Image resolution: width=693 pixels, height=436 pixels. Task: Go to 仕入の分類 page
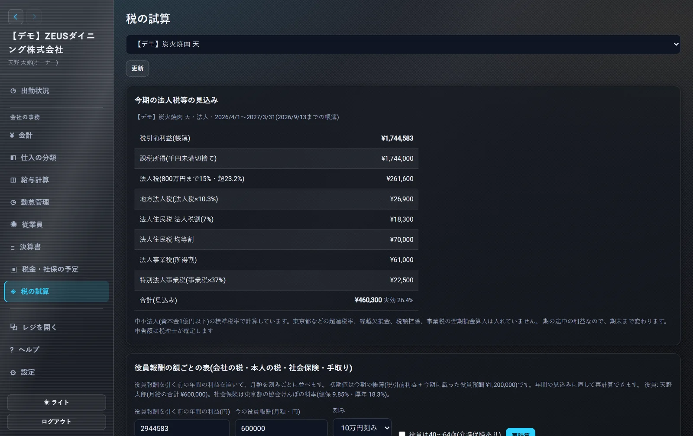coord(56,158)
